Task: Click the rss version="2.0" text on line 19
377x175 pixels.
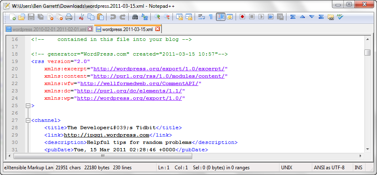Action: click(x=61, y=61)
